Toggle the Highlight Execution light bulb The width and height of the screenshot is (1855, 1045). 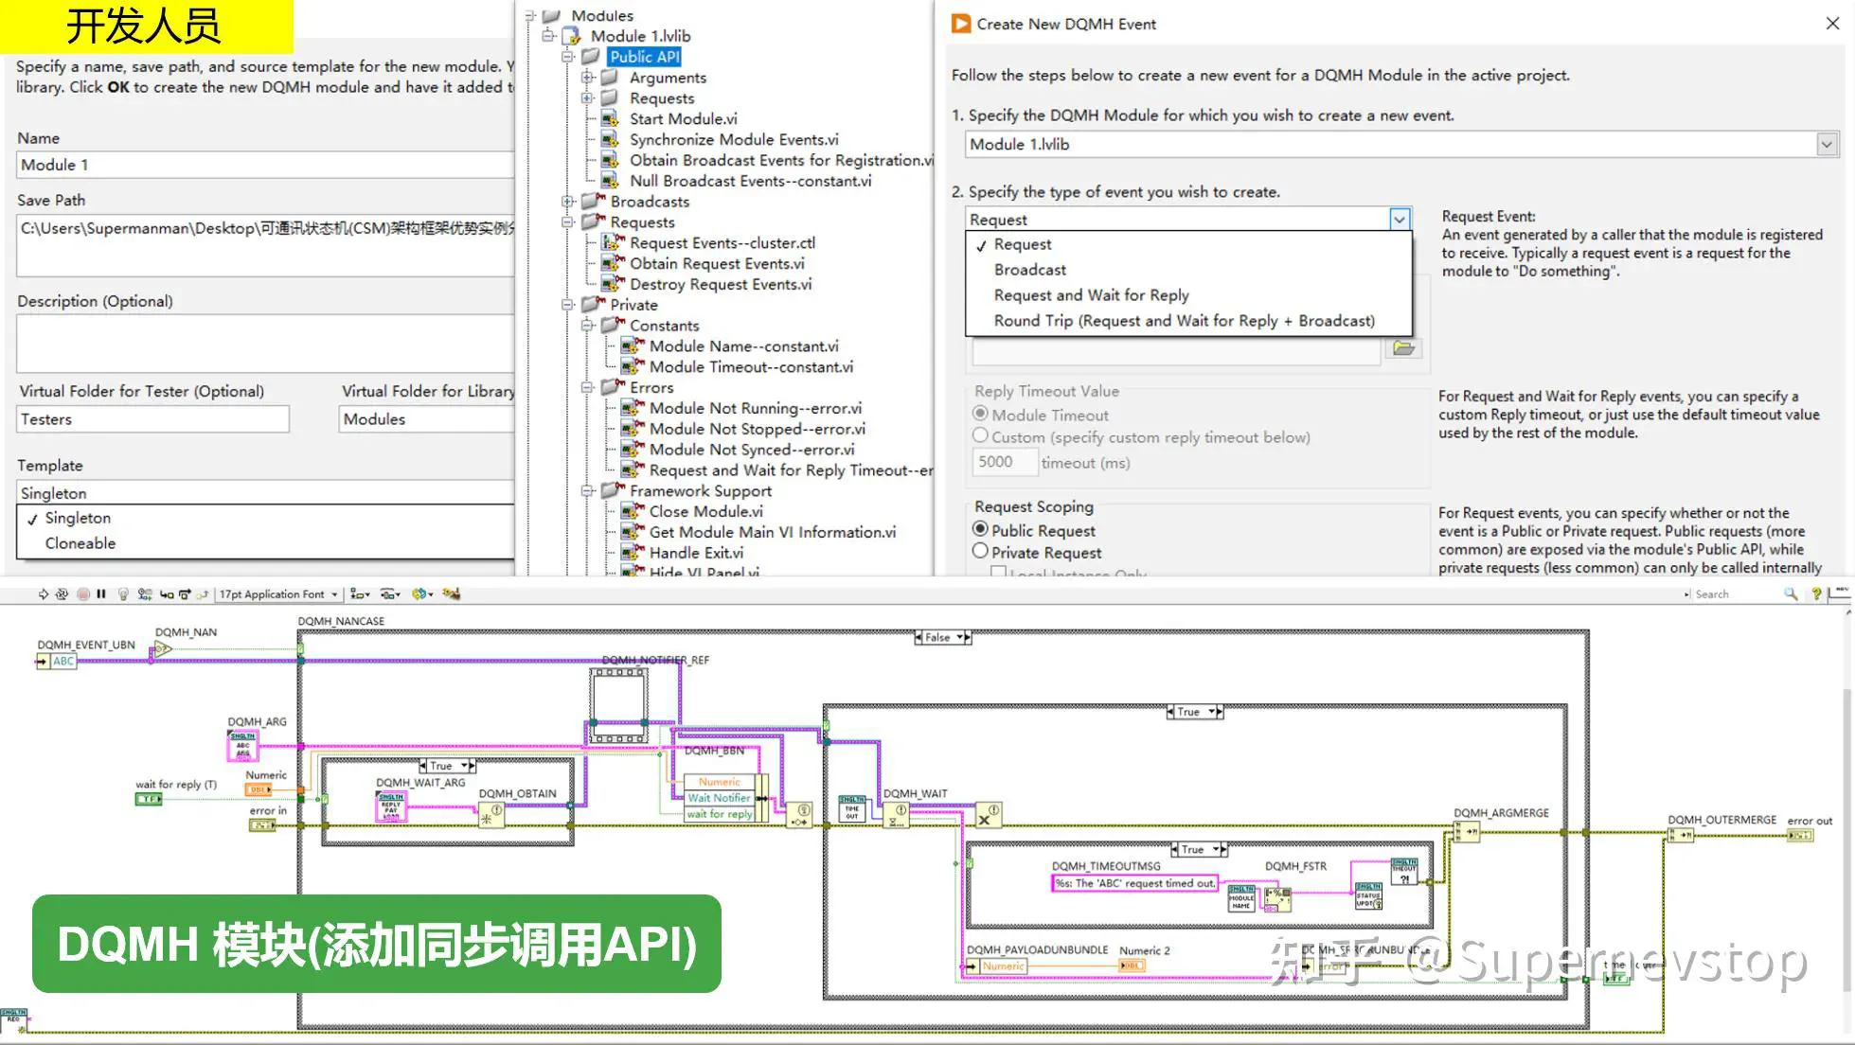[123, 594]
